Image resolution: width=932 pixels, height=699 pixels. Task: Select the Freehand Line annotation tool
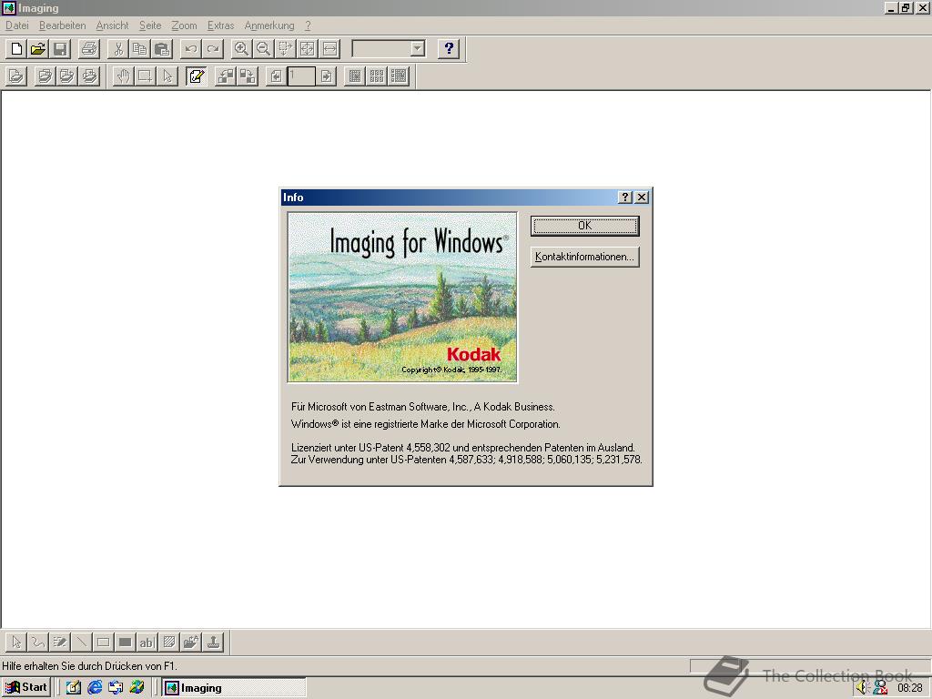(x=38, y=642)
